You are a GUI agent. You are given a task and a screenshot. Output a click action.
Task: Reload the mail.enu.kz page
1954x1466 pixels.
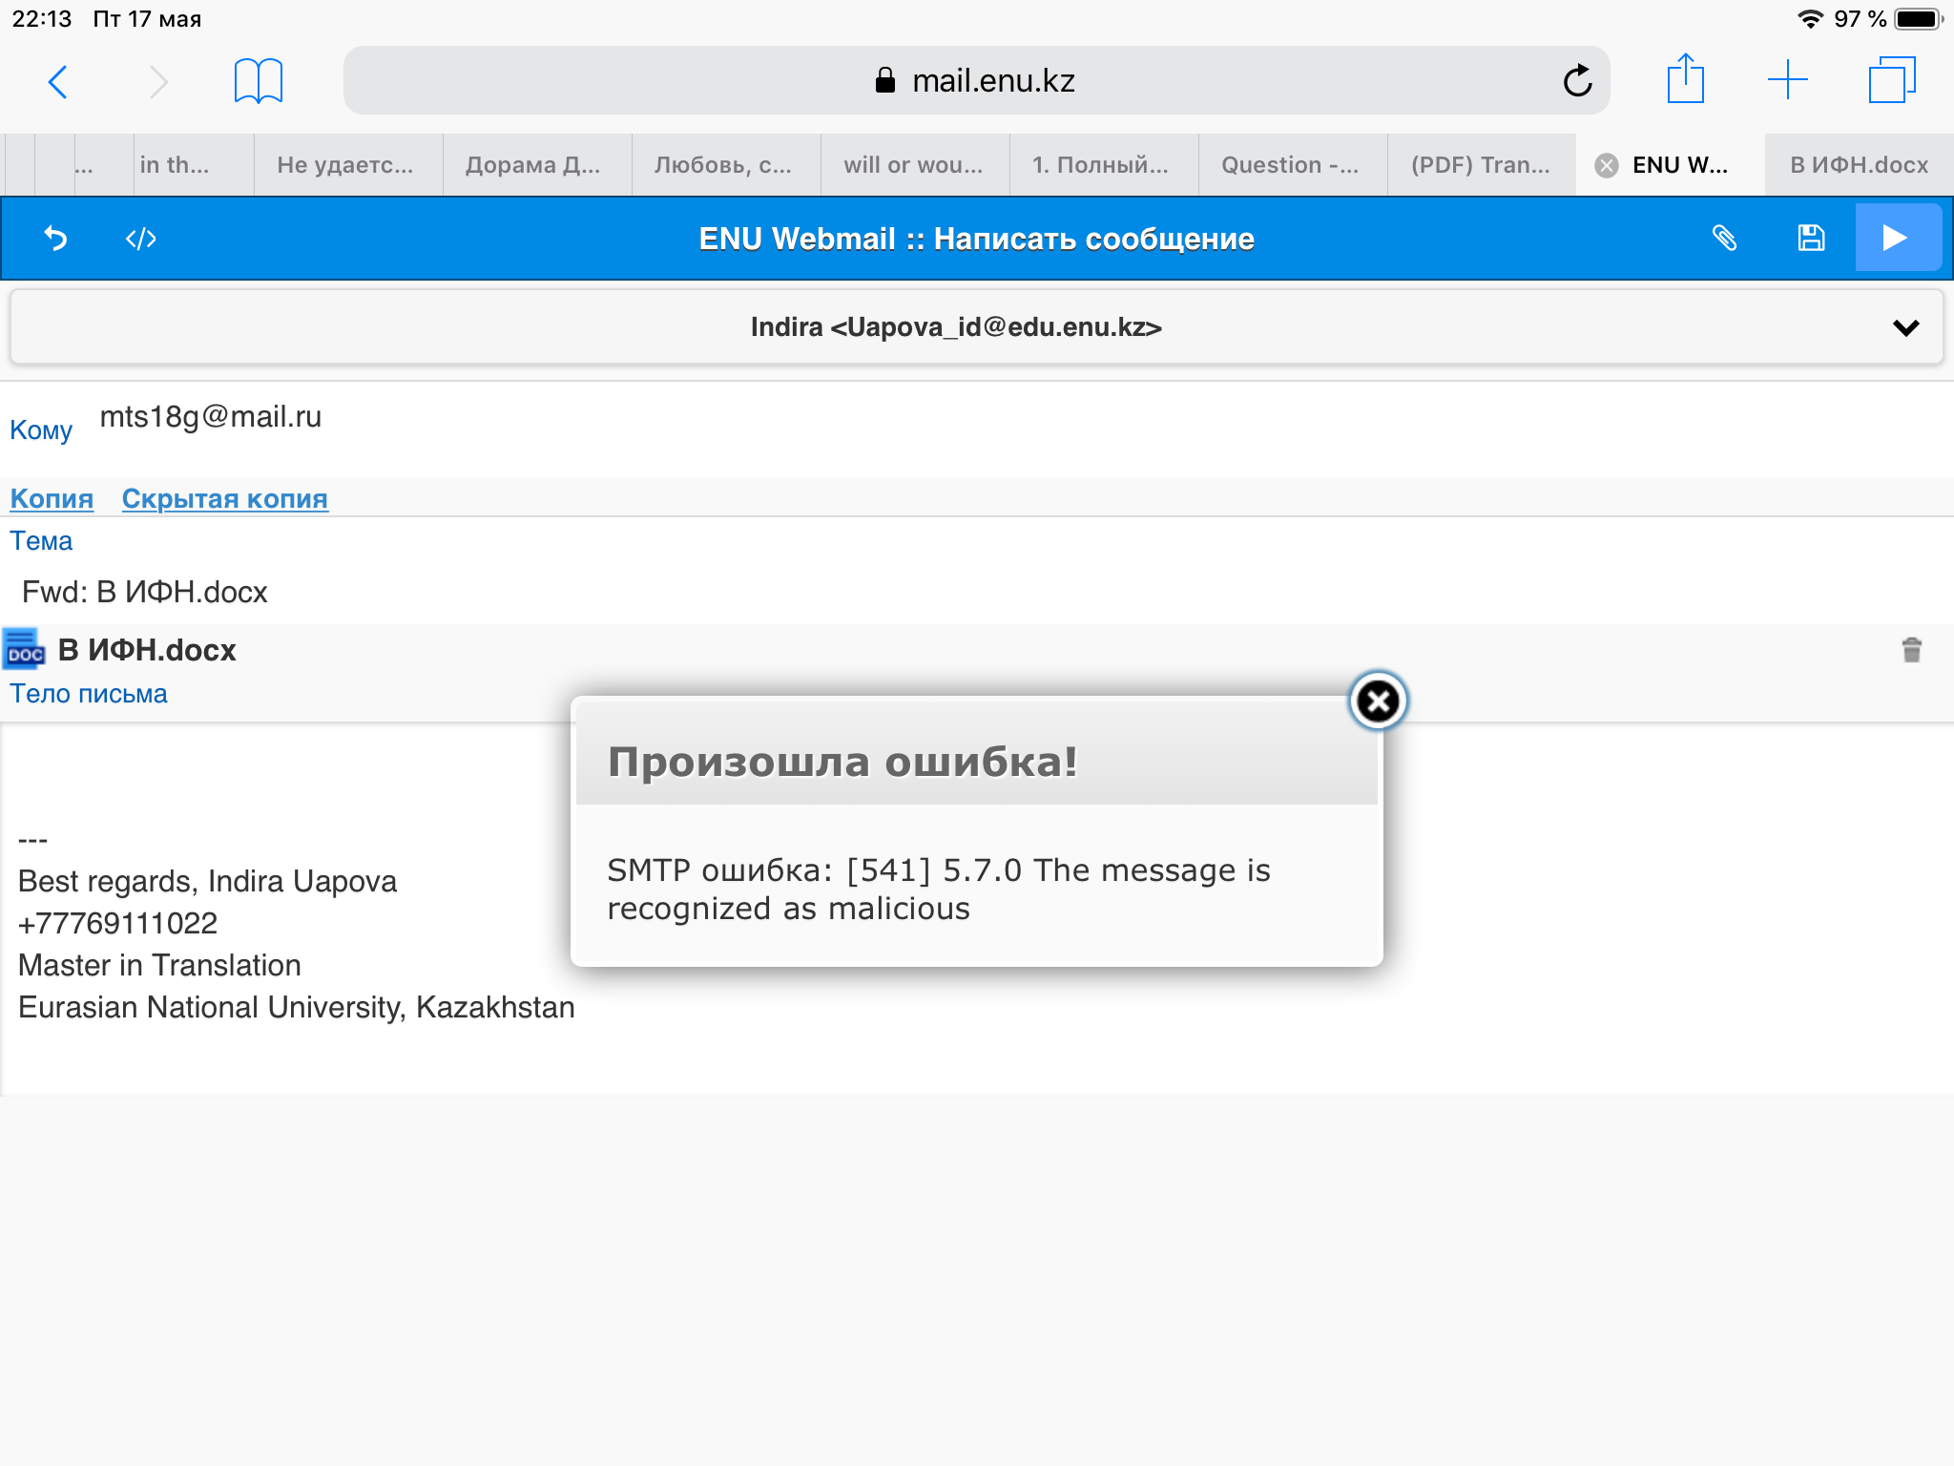coord(1577,81)
